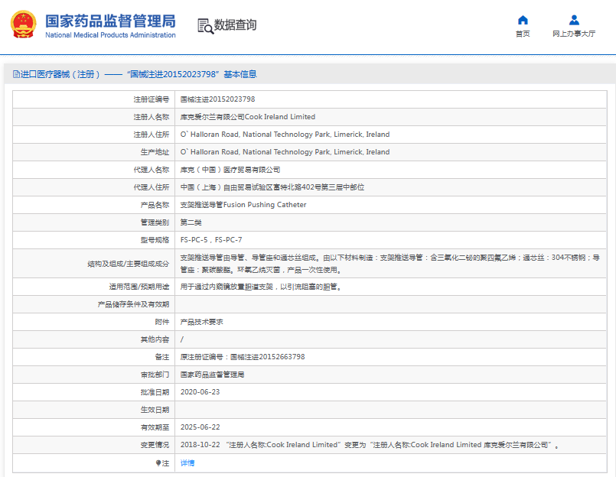Image resolution: width=616 pixels, height=477 pixels.
Task: Click the 网上办事大厅 navigation label
Action: pyautogui.click(x=574, y=34)
